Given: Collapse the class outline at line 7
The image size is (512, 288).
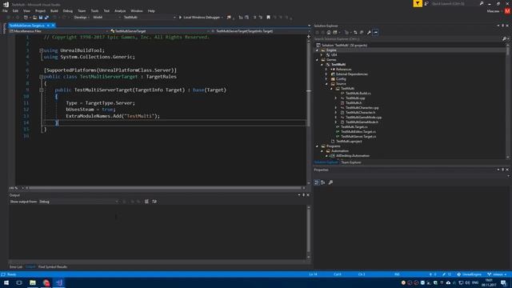Looking at the screenshot, I should (42, 77).
